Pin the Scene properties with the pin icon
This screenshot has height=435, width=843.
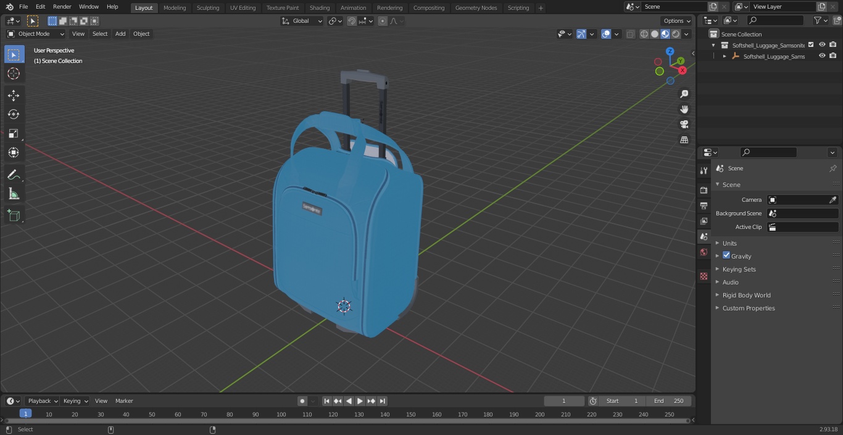click(x=833, y=168)
